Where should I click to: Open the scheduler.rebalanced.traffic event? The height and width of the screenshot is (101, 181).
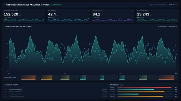17,96
